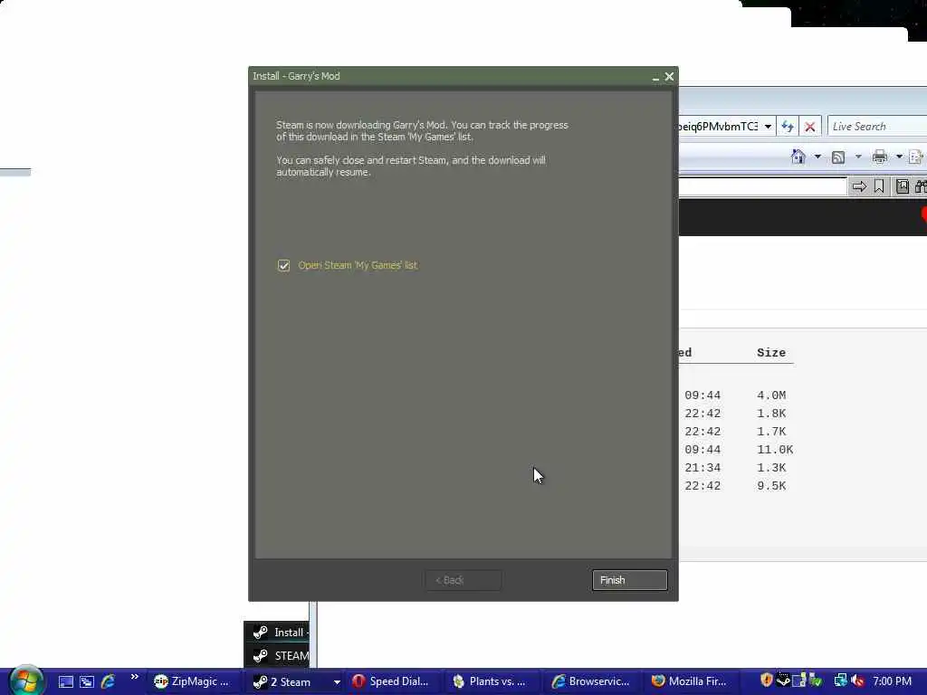Click inside the second toolbar text field
Image resolution: width=927 pixels, height=695 pixels.
[x=762, y=186]
